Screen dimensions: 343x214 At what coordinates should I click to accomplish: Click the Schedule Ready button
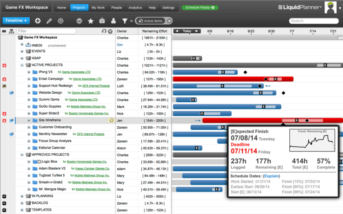pyautogui.click(x=200, y=8)
